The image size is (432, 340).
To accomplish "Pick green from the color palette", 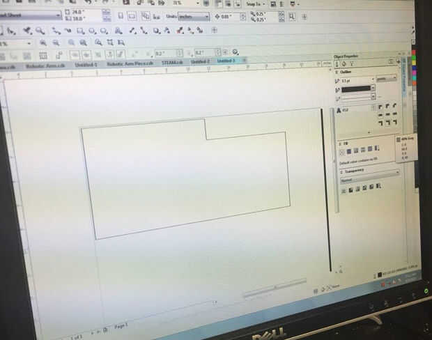I will (x=414, y=58).
